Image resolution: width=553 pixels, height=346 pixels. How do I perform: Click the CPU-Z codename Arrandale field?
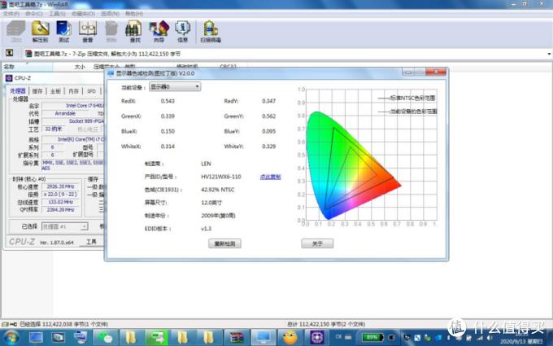[65, 113]
